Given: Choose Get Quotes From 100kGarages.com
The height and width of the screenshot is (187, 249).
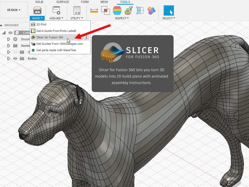Looking at the screenshot, I should (60, 44).
